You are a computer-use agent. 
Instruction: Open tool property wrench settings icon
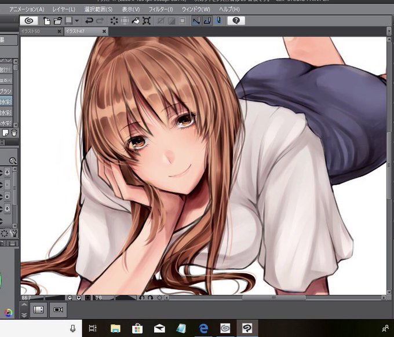14,233
